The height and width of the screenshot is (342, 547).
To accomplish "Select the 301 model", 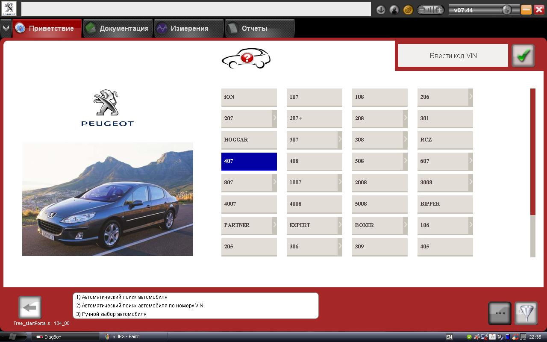I will 445,118.
